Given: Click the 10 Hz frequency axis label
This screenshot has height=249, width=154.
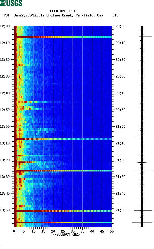Looking at the screenshot, I should pyautogui.click(x=33, y=231).
